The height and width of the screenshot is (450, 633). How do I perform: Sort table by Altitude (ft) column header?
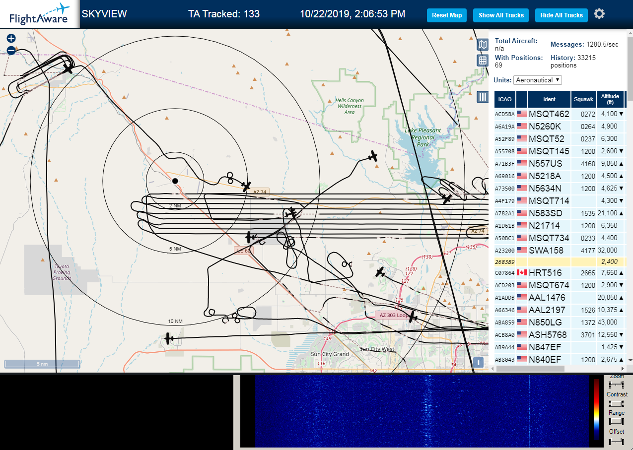click(610, 99)
